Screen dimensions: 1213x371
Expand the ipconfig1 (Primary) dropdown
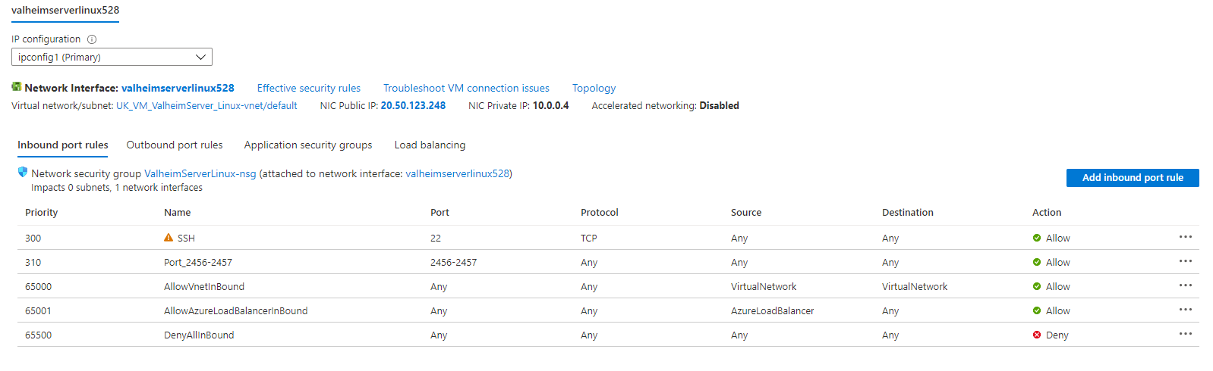112,57
